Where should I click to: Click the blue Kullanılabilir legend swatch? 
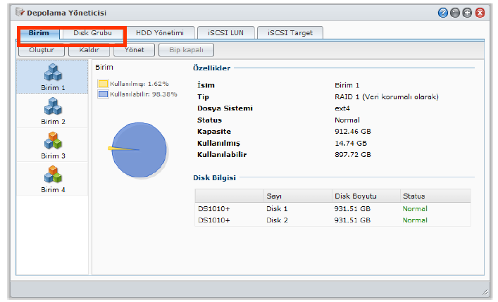102,94
